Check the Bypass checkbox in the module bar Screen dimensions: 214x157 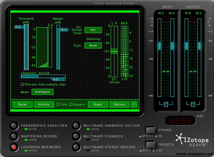point(71,104)
